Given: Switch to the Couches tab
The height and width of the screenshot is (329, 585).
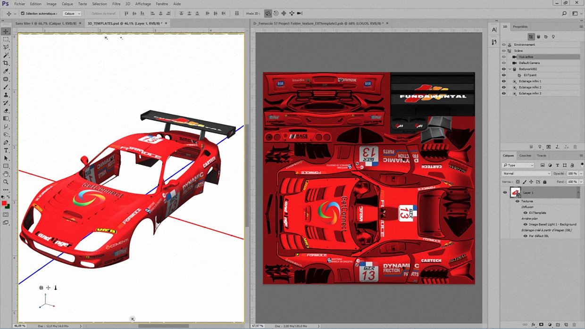Looking at the screenshot, I should pyautogui.click(x=525, y=156).
